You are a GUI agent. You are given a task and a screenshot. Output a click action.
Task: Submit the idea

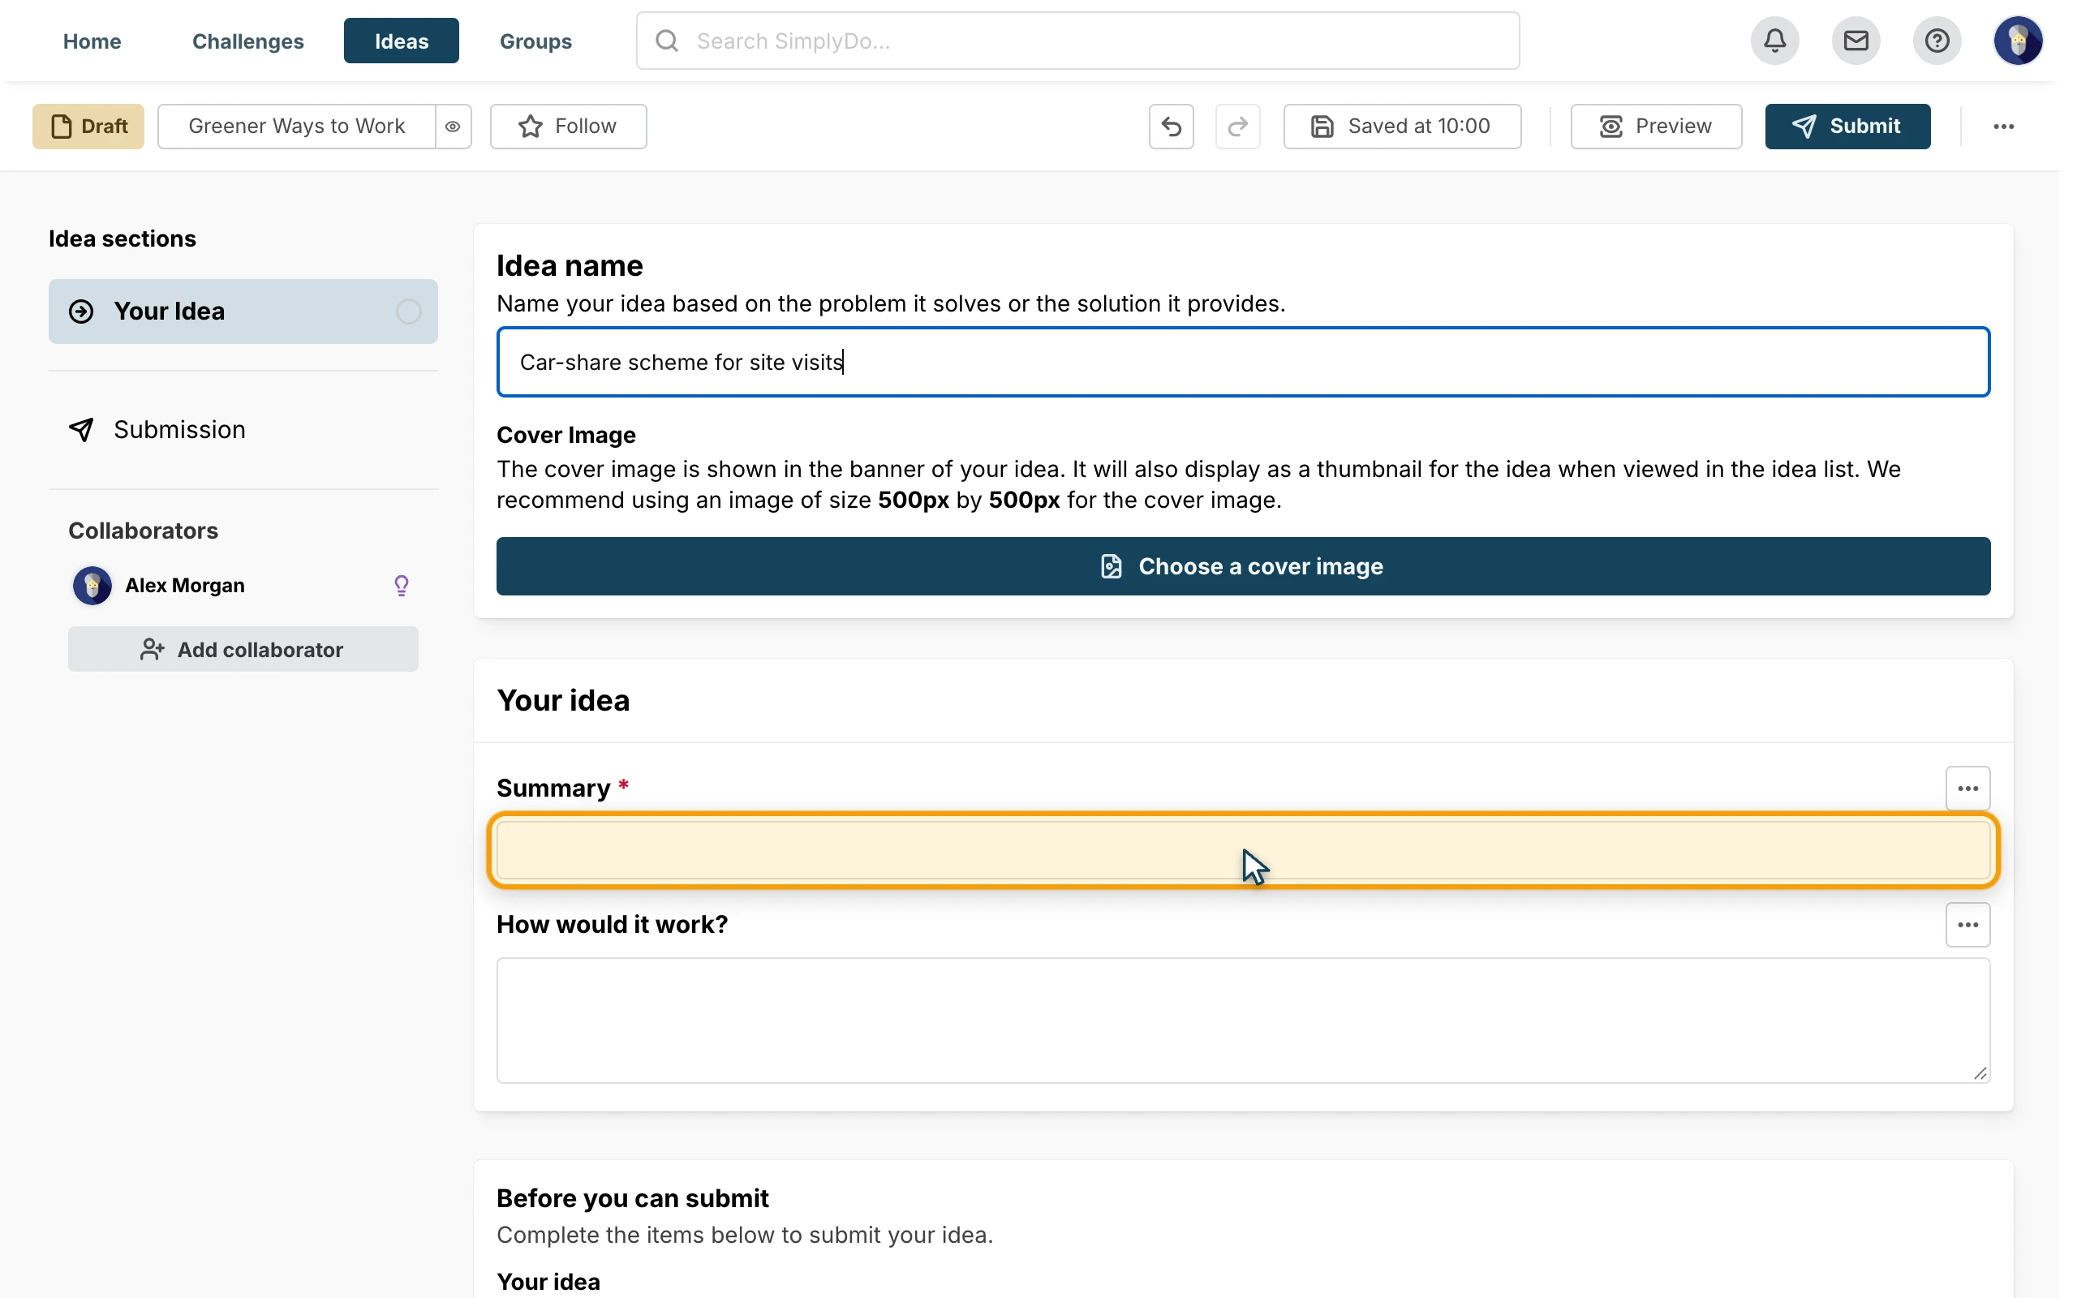(x=1848, y=127)
